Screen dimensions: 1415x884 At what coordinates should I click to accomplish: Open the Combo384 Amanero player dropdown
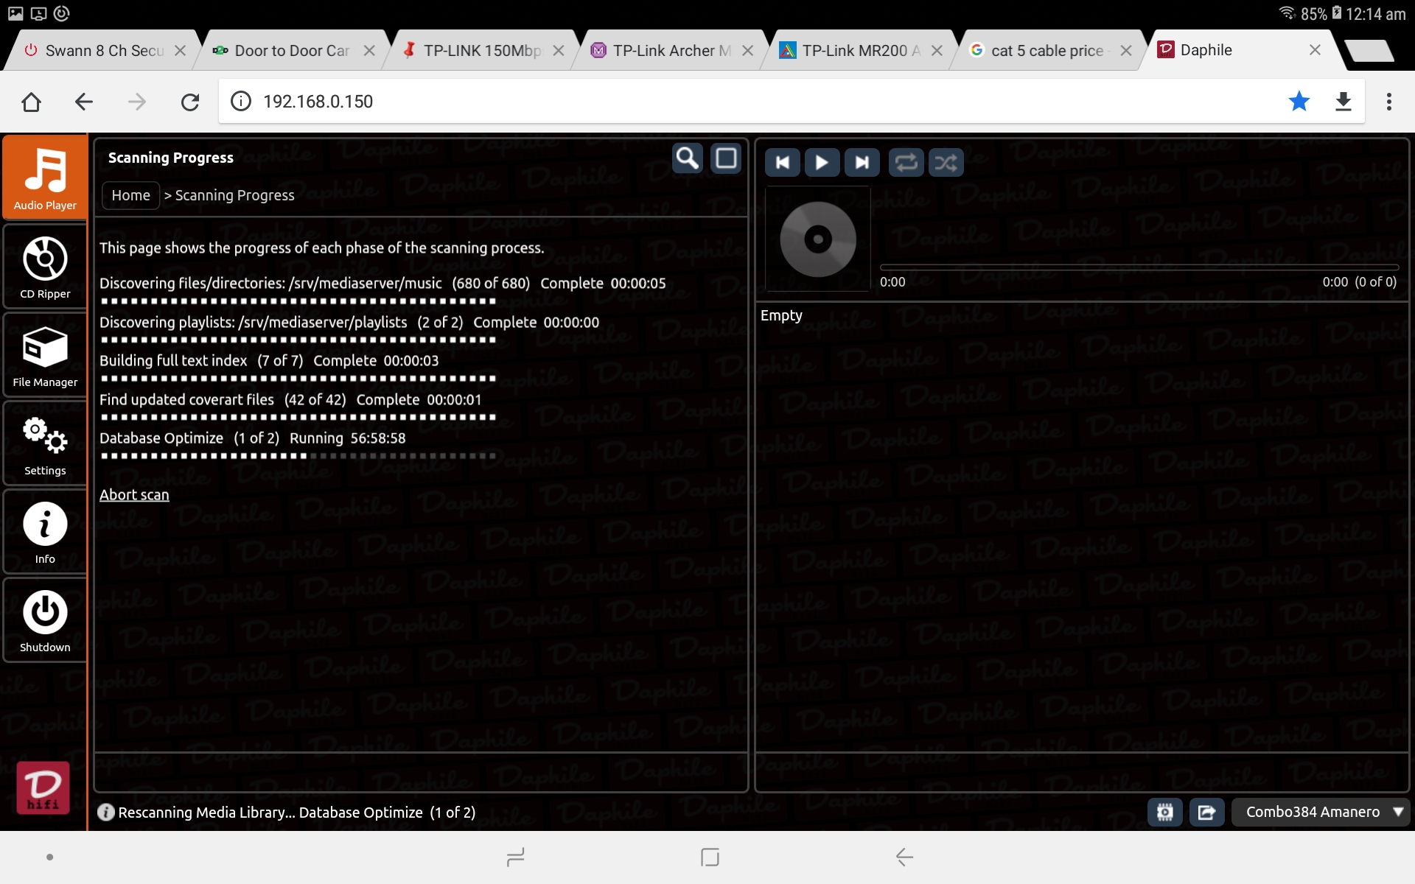click(1321, 812)
